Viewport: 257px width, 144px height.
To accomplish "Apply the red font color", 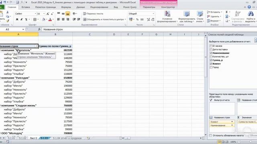I will (50, 20).
